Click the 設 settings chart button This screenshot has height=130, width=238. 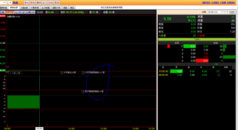click(15, 73)
